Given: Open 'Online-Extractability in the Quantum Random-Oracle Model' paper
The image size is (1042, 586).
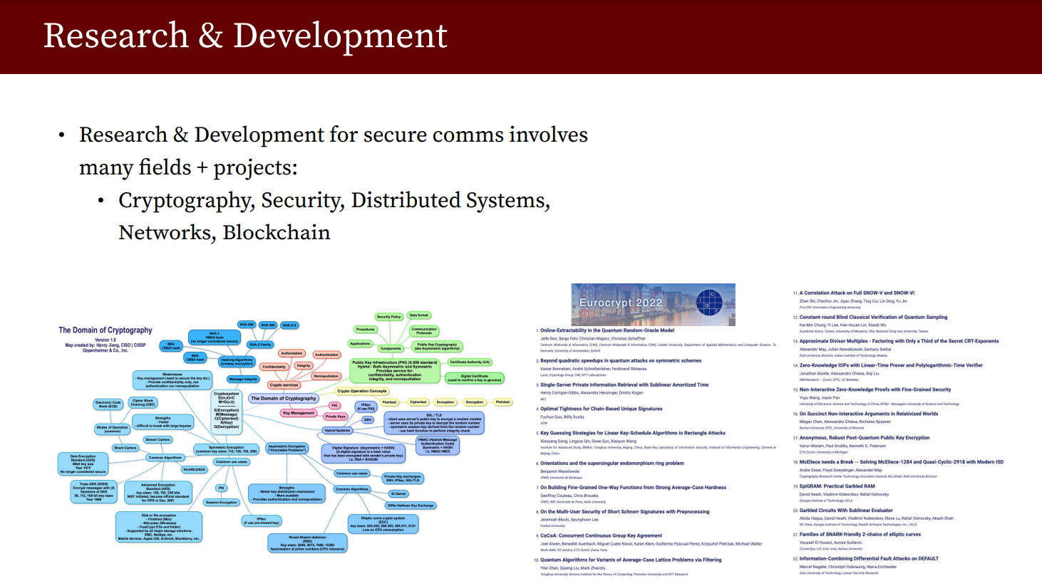Looking at the screenshot, I should pos(607,330).
